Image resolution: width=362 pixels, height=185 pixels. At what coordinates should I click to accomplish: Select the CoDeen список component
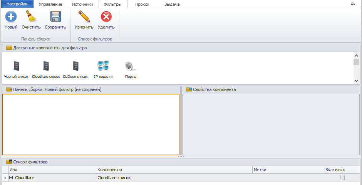(x=75, y=66)
